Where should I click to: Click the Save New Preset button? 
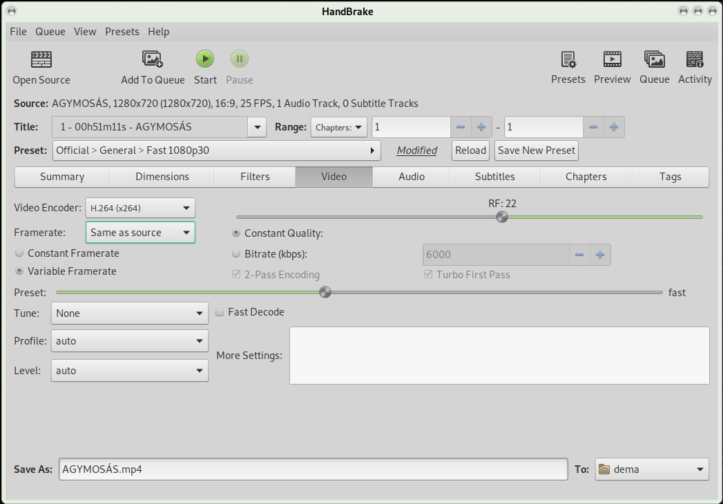tap(536, 151)
